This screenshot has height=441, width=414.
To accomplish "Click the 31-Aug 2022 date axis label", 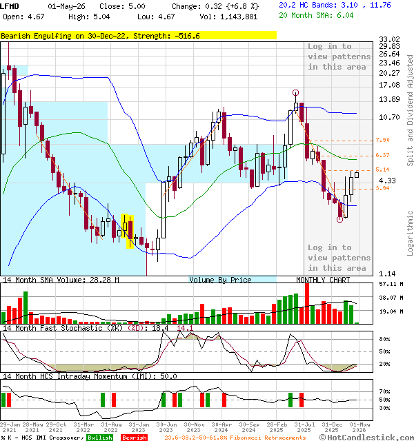I will click(x=111, y=427).
